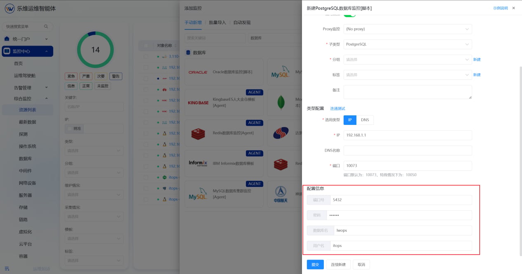Click the database icon beside 数据库 section heading

click(x=188, y=53)
